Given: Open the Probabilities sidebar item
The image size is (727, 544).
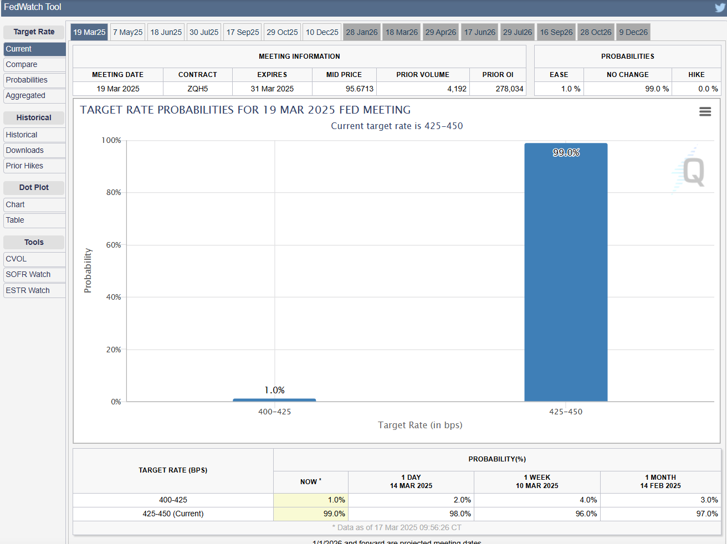Looking at the screenshot, I should 34,80.
